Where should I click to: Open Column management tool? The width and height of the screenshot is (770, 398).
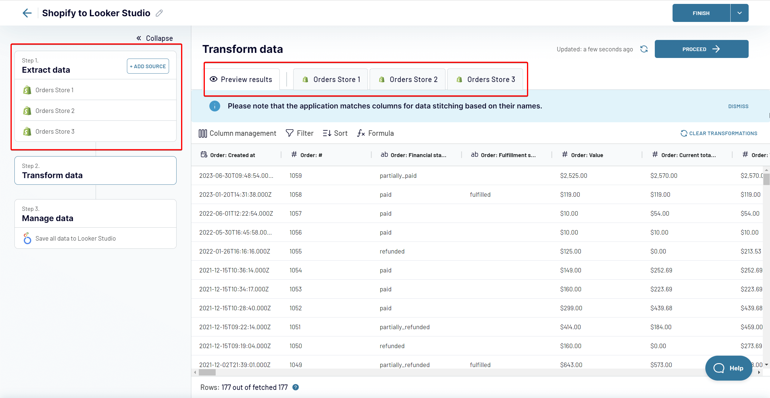pos(237,133)
